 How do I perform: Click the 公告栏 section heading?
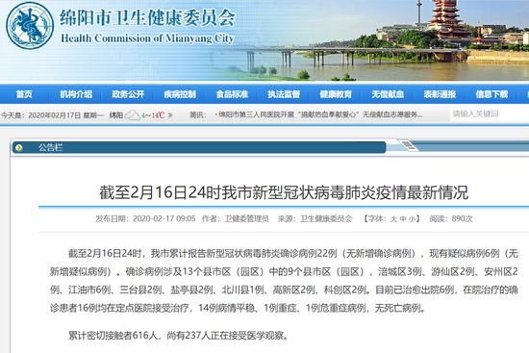[x=50, y=147]
